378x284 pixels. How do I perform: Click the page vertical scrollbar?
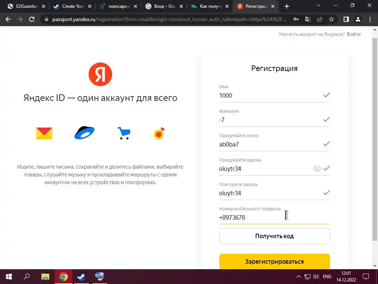375,139
